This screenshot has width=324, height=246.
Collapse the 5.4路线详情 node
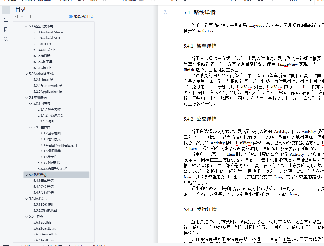tap(26, 175)
